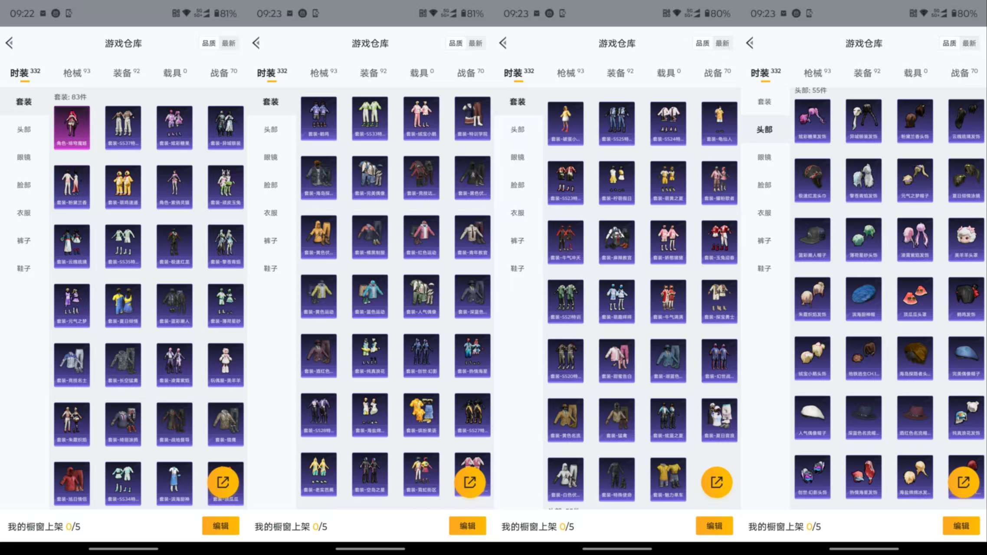The image size is (987, 555).
Task: Tap 我的橱窗上架 0/5 on the 09:22 screen
Action: point(44,526)
